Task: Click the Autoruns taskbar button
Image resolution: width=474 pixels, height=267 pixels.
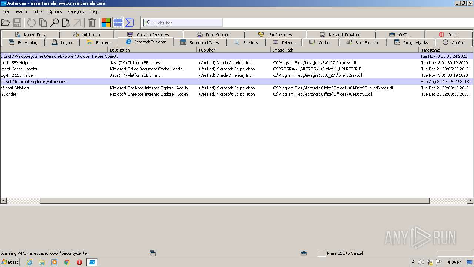Action: pos(92,262)
